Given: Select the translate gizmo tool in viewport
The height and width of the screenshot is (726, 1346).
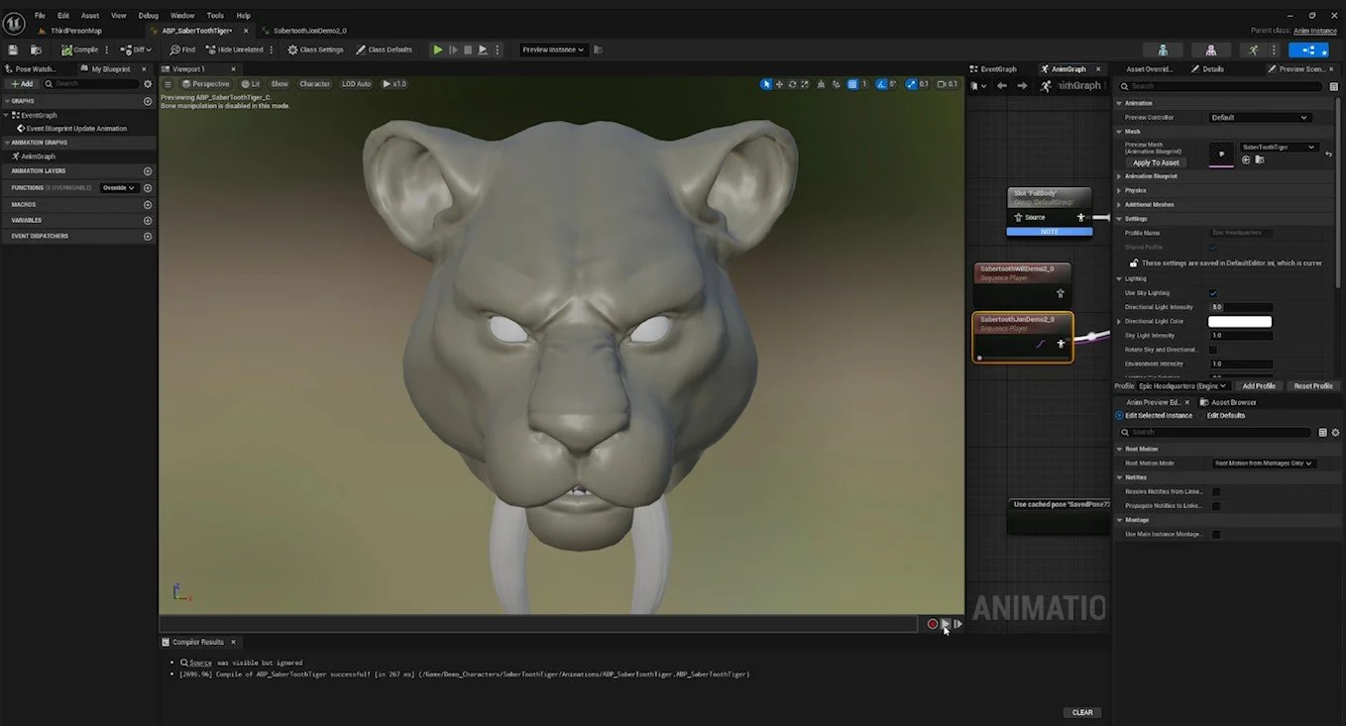Looking at the screenshot, I should tap(779, 84).
